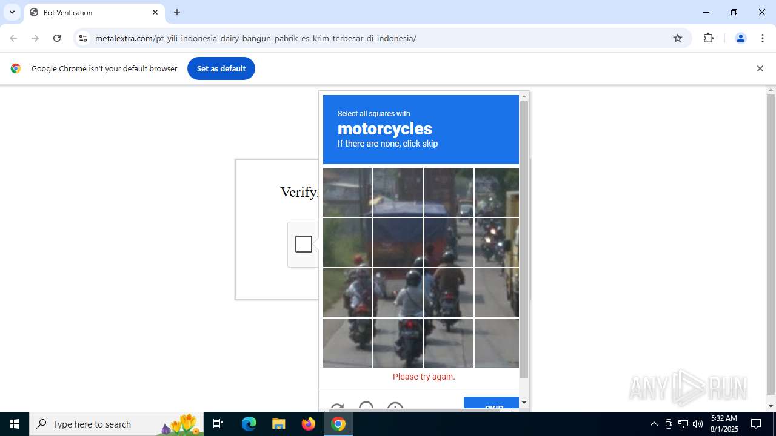Open network status tray icon
This screenshot has width=776, height=436.
683,424
